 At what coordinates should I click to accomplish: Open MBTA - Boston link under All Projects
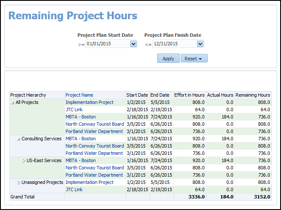(81, 117)
